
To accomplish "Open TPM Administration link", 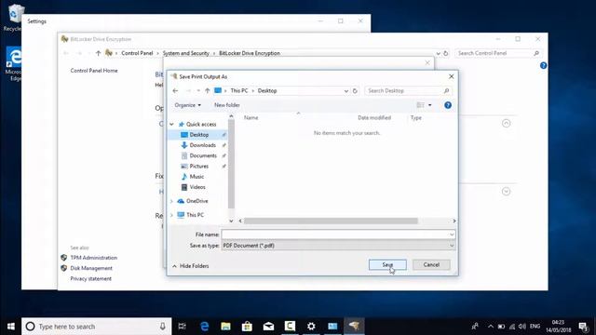I will (93, 258).
